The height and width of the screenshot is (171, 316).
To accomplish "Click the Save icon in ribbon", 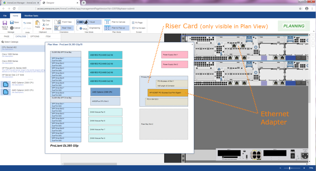I will tap(12, 23).
